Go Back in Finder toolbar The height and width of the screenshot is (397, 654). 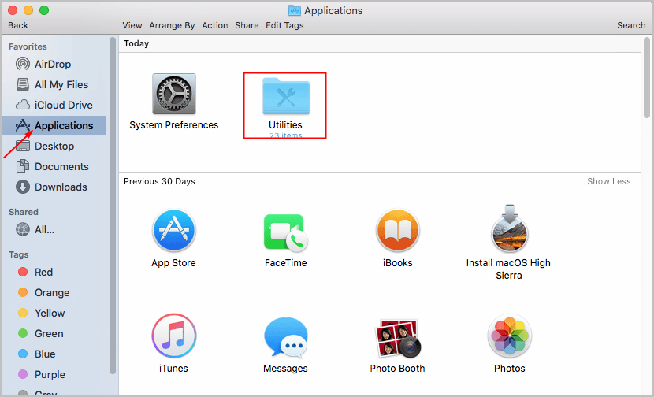point(18,25)
